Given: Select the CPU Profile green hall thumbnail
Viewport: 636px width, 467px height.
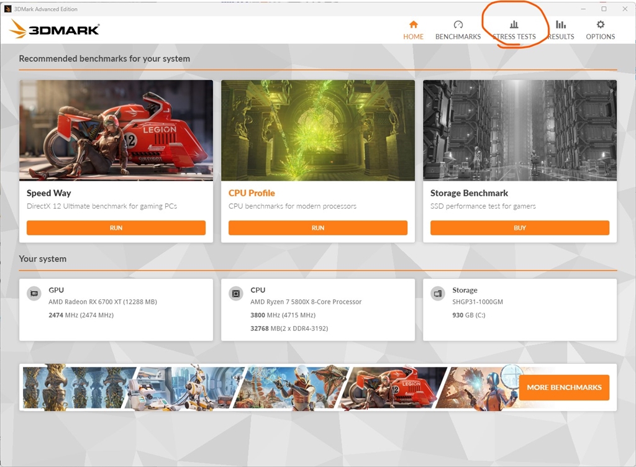Looking at the screenshot, I should click(318, 130).
